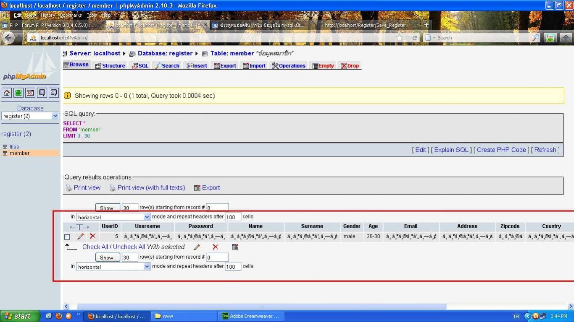Click the Print view link
Screen dimensions: 574x322
point(87,187)
